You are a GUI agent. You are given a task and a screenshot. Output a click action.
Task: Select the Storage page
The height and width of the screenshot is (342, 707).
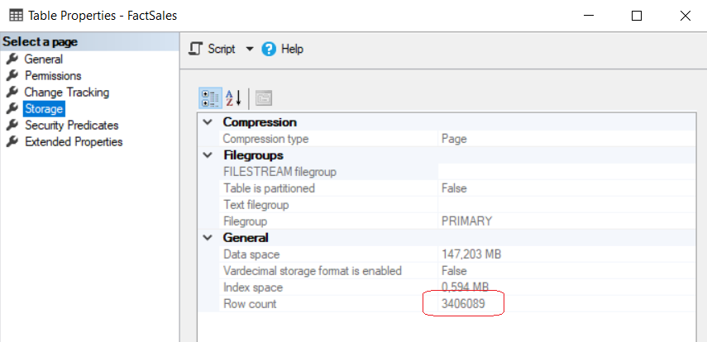(44, 109)
